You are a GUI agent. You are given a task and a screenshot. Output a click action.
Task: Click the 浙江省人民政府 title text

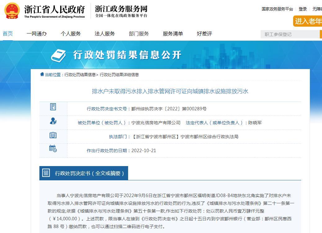coord(55,9)
